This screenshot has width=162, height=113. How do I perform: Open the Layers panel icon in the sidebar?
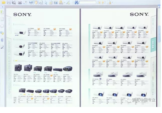pyautogui.click(x=2, y=26)
